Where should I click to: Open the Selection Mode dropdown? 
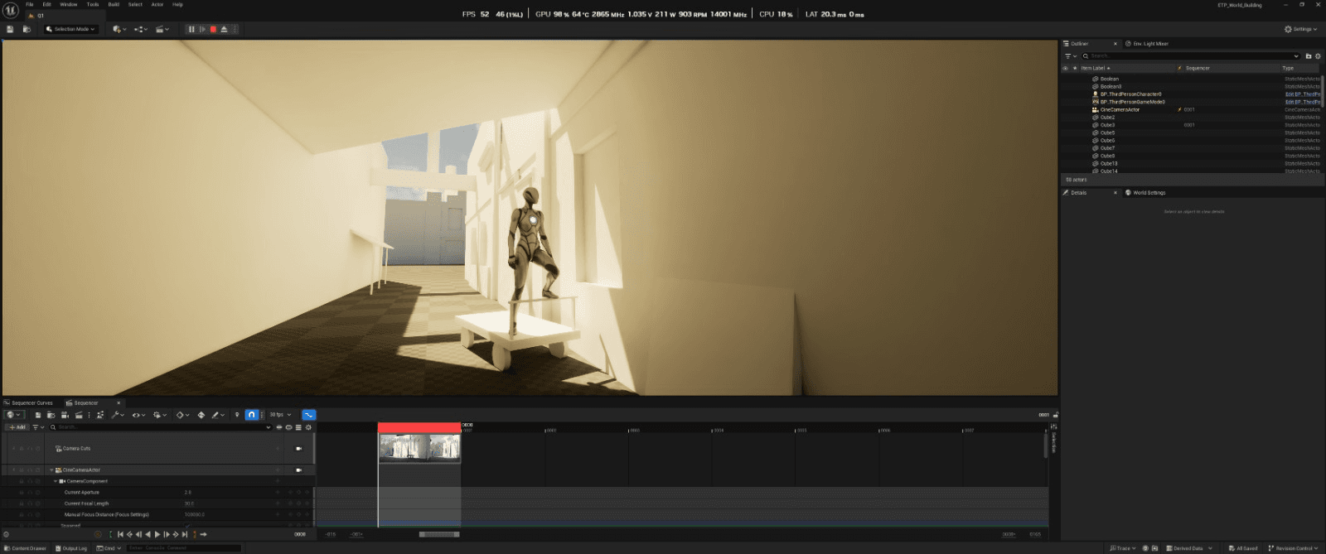pos(70,29)
